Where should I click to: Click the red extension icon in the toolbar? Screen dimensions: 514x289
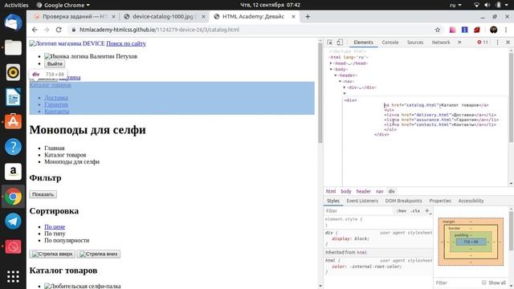tap(476, 30)
